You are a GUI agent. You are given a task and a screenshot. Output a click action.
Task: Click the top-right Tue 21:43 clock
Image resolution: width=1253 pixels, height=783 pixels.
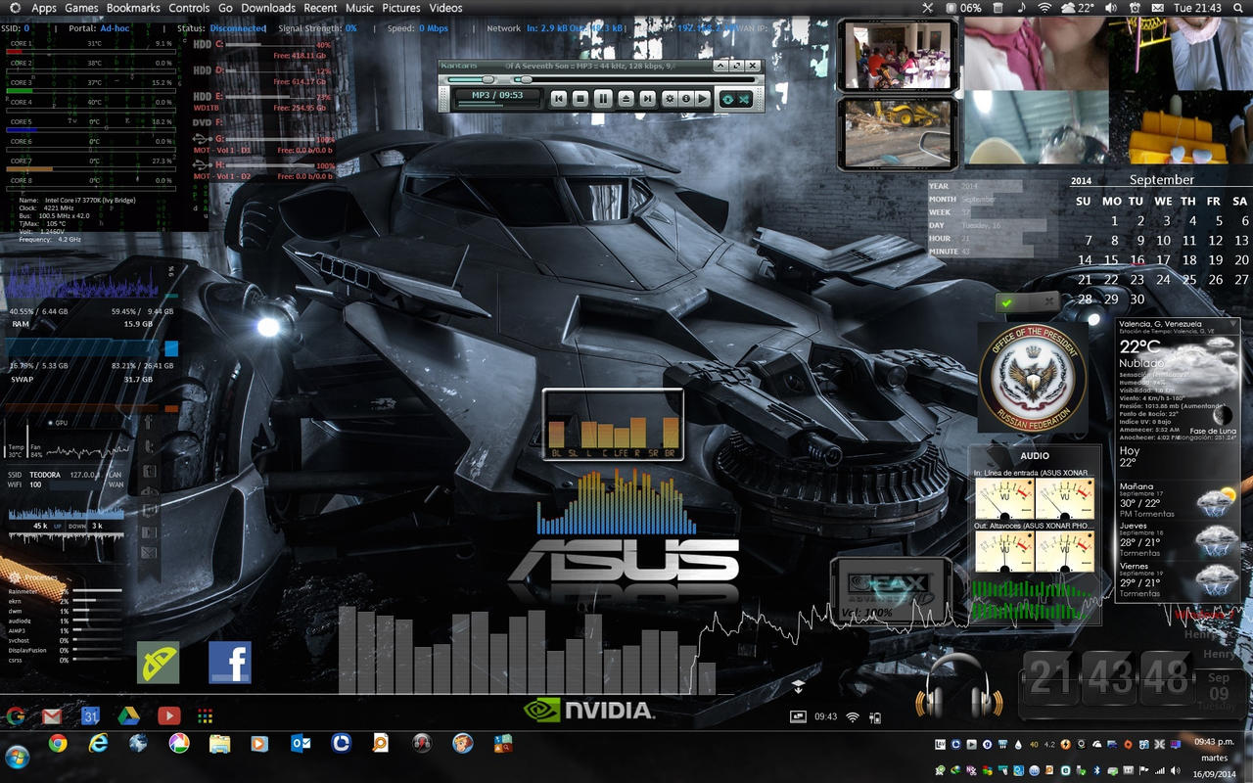click(x=1199, y=8)
